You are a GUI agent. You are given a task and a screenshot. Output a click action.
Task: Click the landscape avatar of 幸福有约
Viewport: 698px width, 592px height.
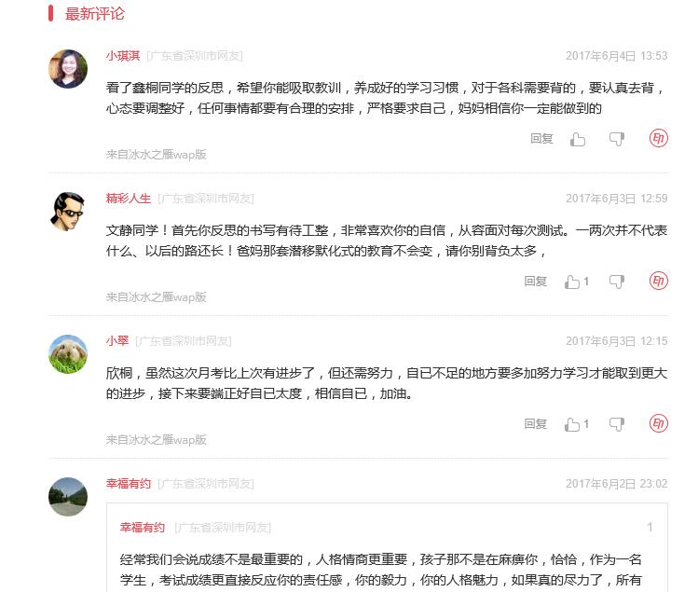pos(68,496)
